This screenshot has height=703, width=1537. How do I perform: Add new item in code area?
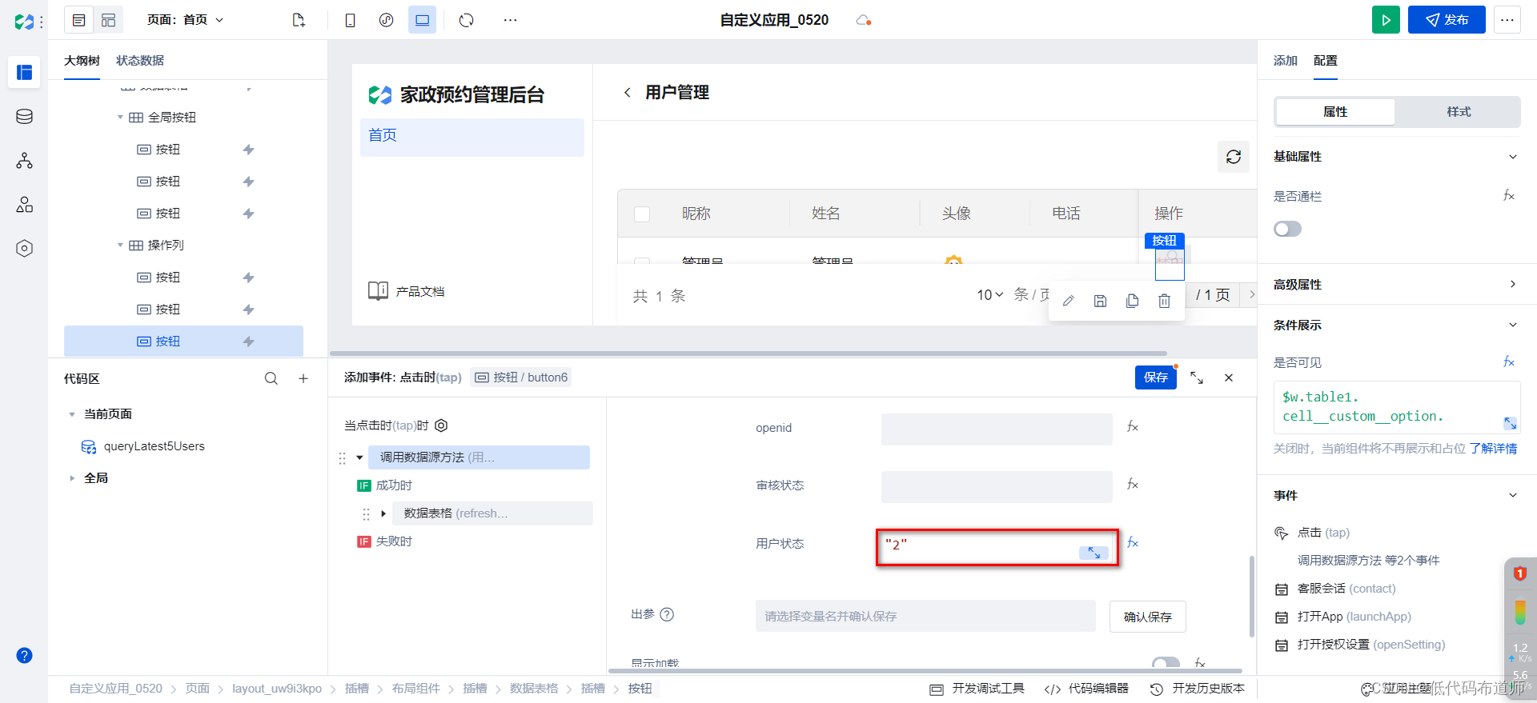[x=303, y=379]
